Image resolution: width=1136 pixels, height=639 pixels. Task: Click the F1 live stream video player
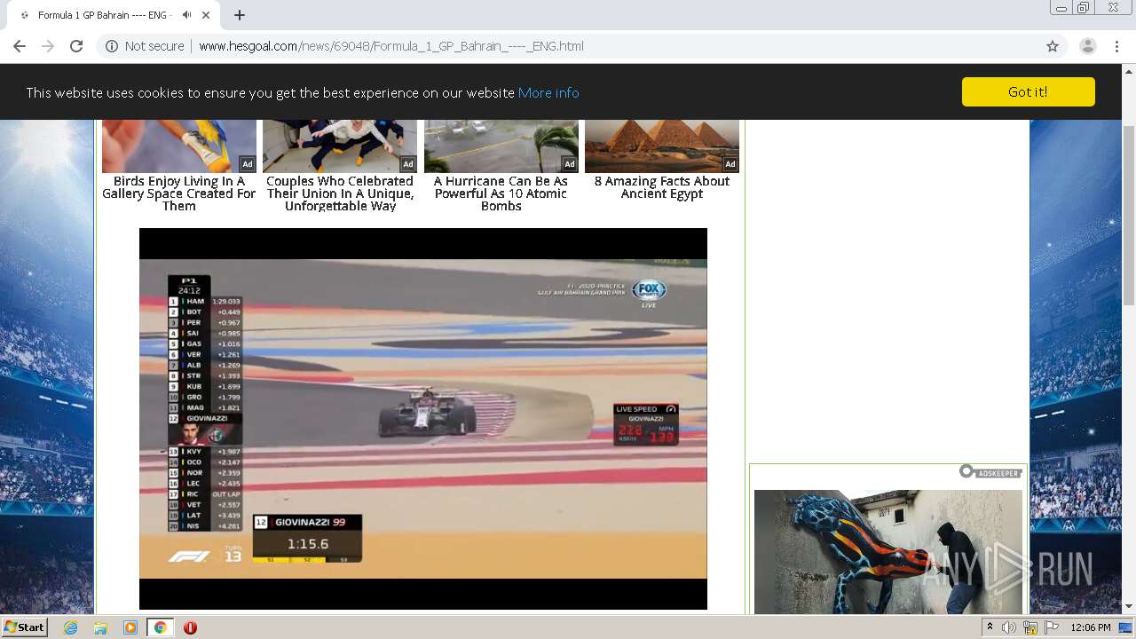[x=423, y=419]
